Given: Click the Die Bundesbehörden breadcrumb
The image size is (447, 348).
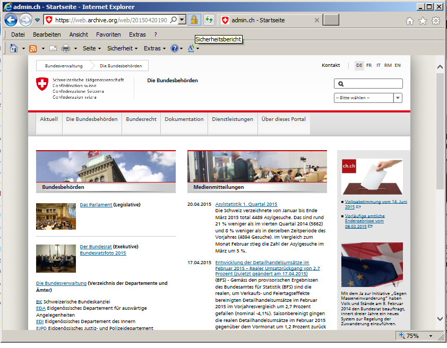Looking at the screenshot, I should 121,66.
